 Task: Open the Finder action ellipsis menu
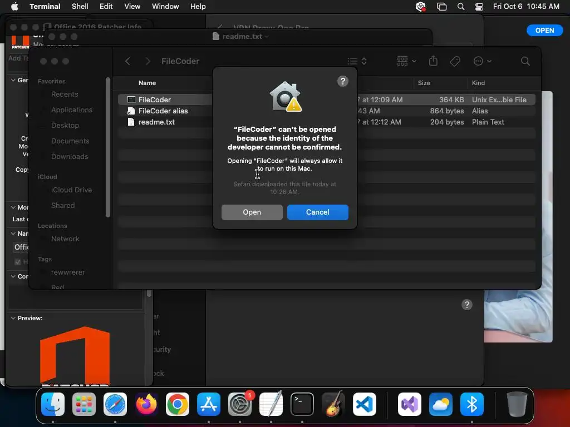click(x=482, y=61)
